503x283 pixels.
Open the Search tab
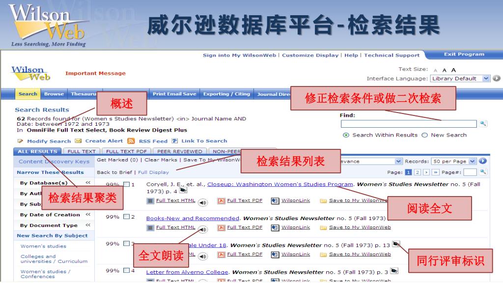click(28, 94)
